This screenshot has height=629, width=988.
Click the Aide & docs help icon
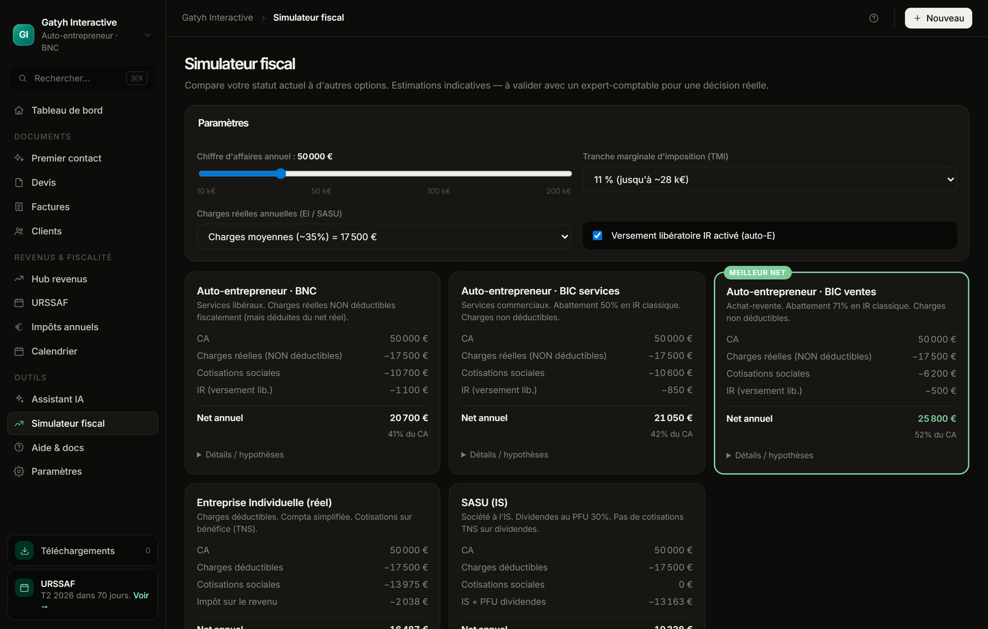(x=19, y=448)
